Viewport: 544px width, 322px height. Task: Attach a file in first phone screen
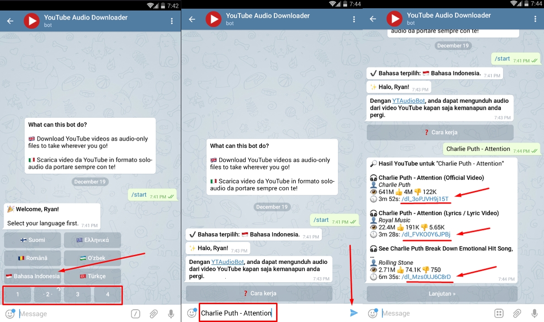pyautogui.click(x=153, y=314)
